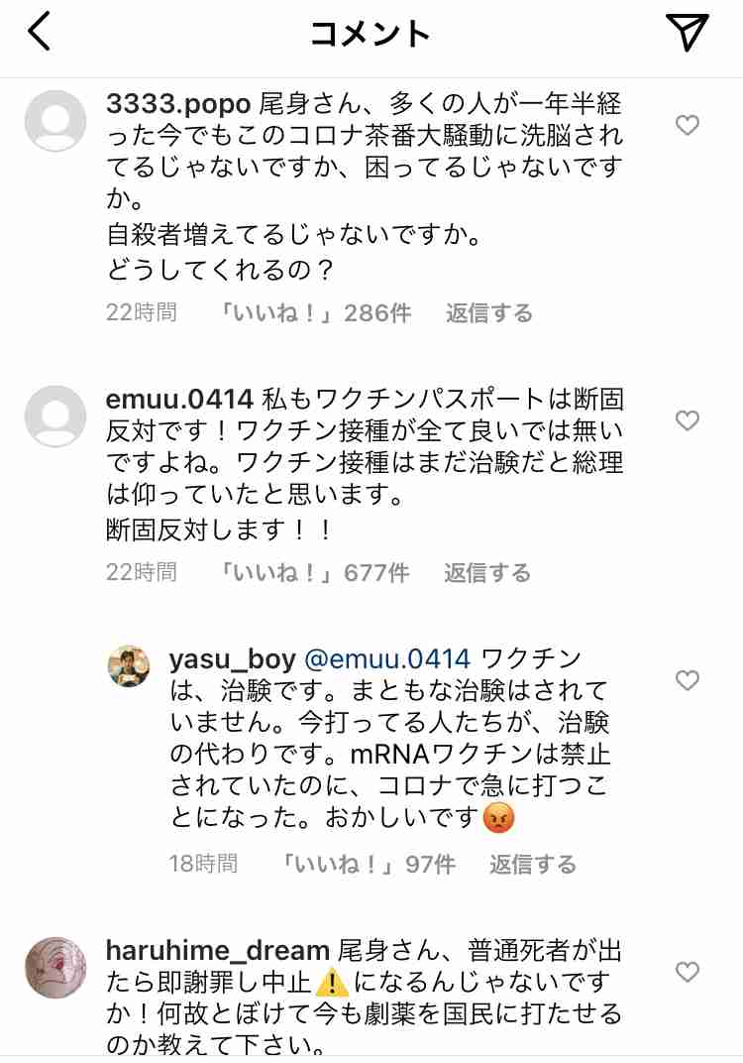This screenshot has height=1063, width=743.
Task: Open the @emuu.0414 mention link
Action: coord(385,657)
